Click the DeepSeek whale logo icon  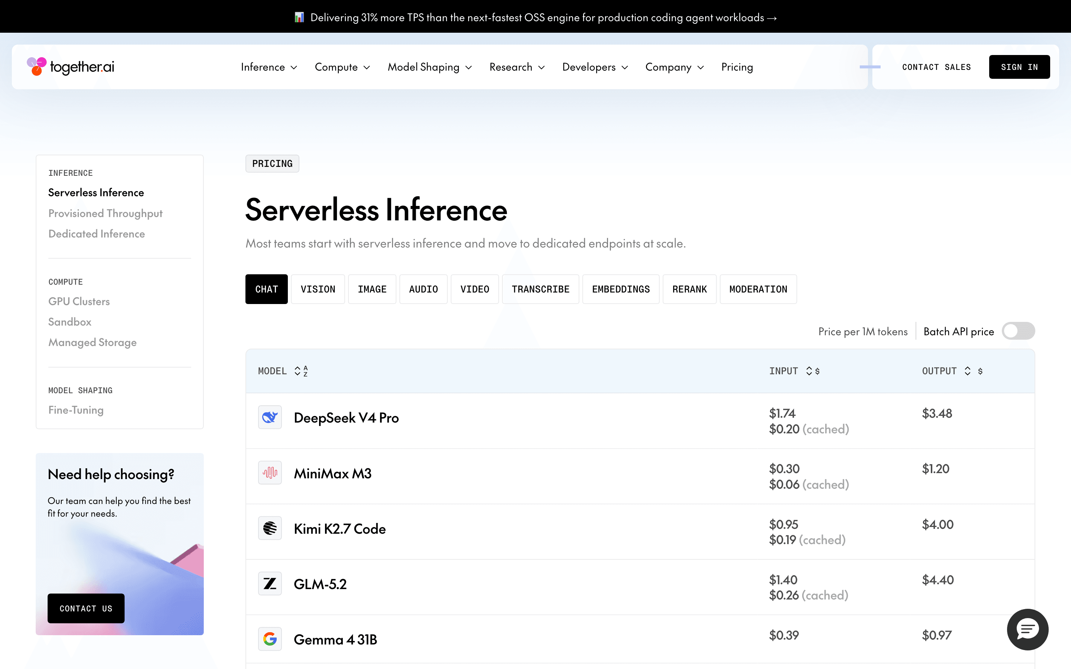click(270, 417)
